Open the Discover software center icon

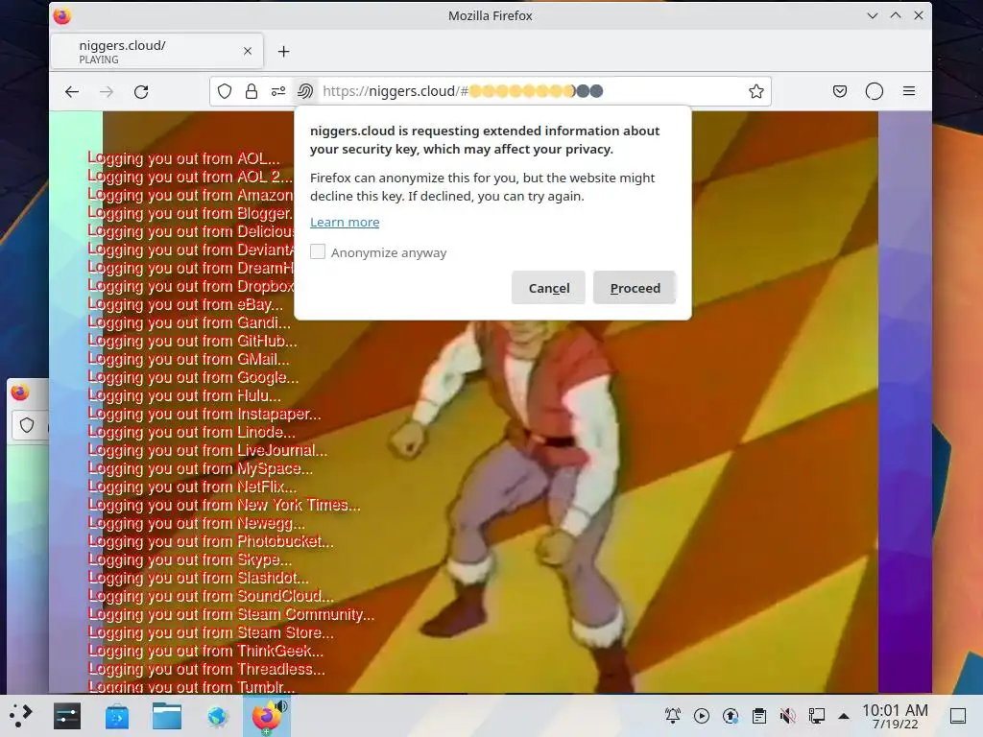[x=117, y=716]
